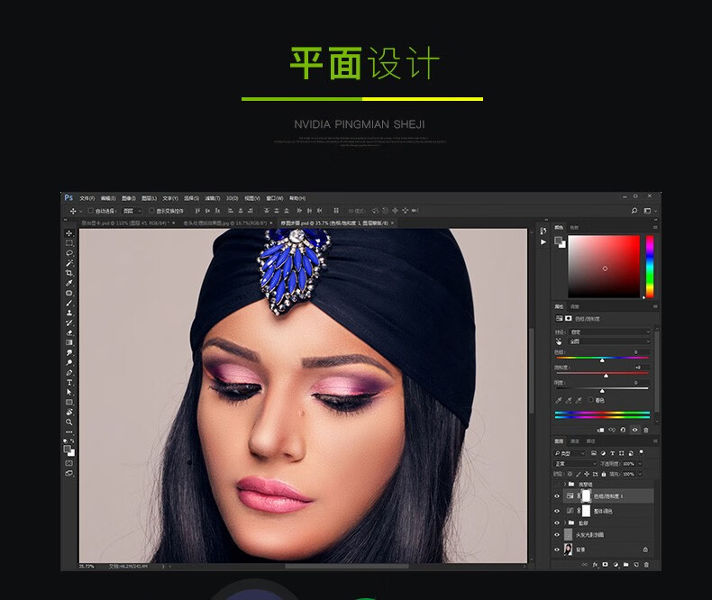Expand the folder group in the middle of the layer list
Image resolution: width=712 pixels, height=600 pixels.
(x=565, y=523)
